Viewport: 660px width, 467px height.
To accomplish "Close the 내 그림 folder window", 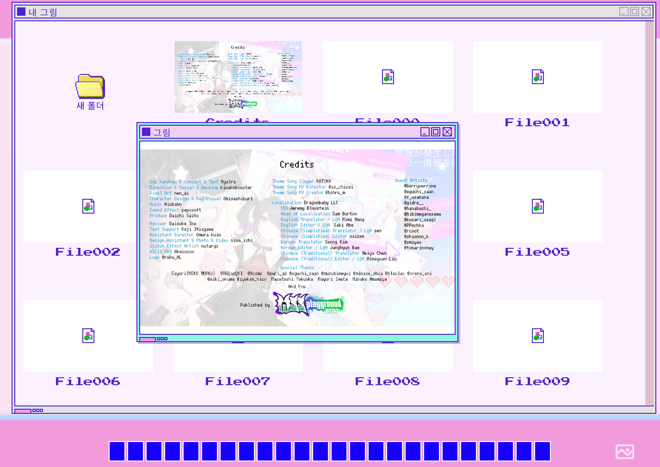I will pyautogui.click(x=646, y=12).
